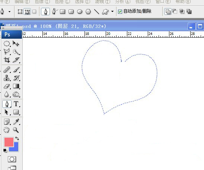Select the Horizontal Type tool
This screenshot has height=170, width=204.
pos(16,104)
